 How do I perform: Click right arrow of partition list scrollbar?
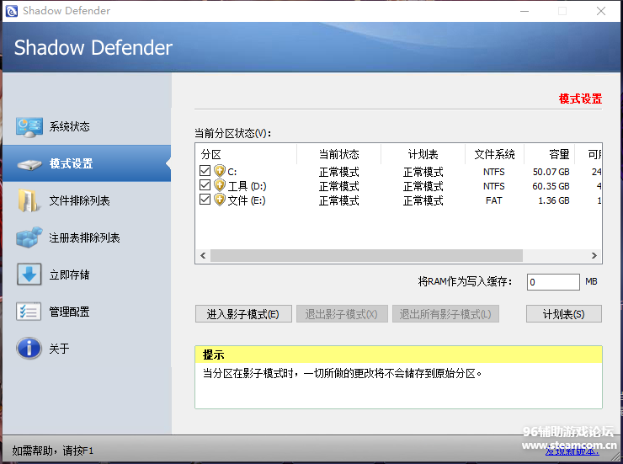594,255
